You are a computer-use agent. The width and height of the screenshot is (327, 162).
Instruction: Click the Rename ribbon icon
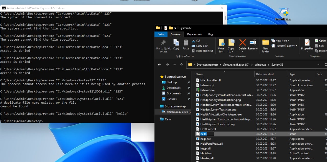tap(253, 43)
